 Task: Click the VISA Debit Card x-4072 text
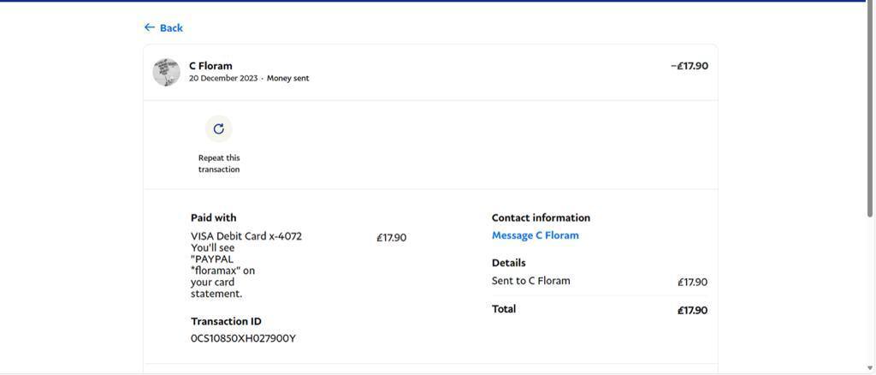click(x=246, y=236)
